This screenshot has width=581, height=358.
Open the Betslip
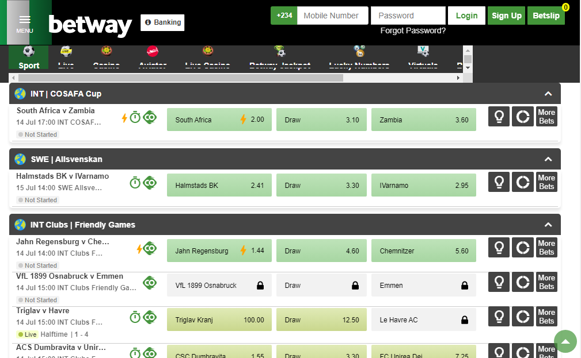point(546,16)
